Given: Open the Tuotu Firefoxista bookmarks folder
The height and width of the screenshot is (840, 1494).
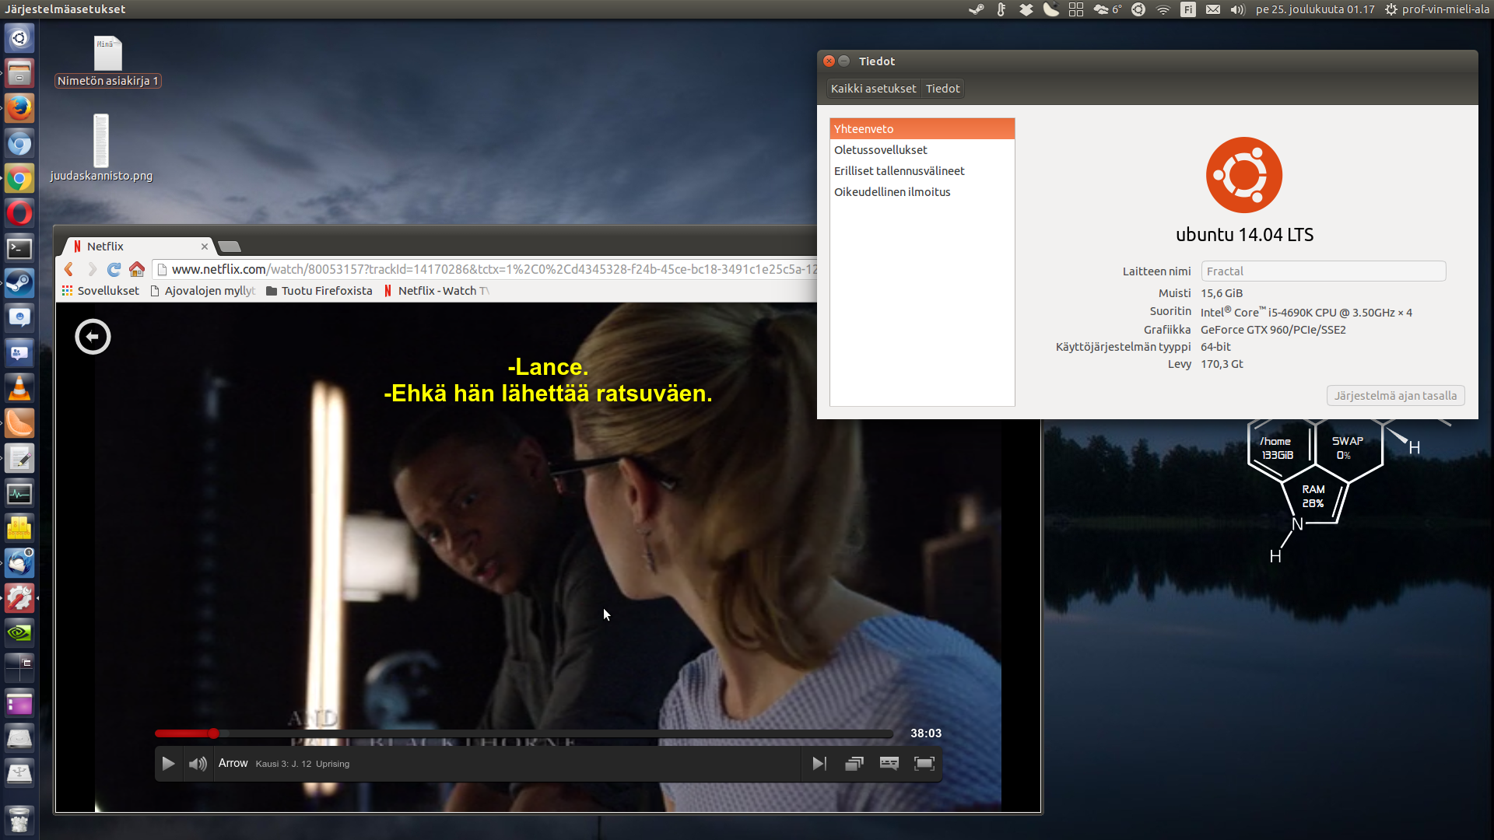Looking at the screenshot, I should tap(319, 291).
